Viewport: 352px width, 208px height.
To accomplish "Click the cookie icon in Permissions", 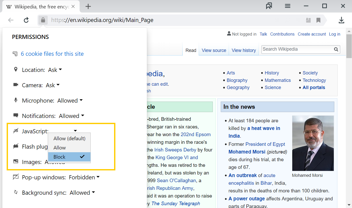I will (15, 54).
